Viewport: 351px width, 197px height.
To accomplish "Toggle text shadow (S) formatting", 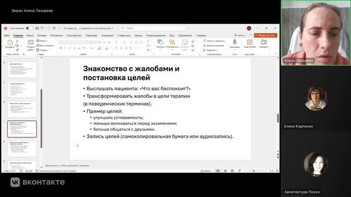I will (x=75, y=48).
